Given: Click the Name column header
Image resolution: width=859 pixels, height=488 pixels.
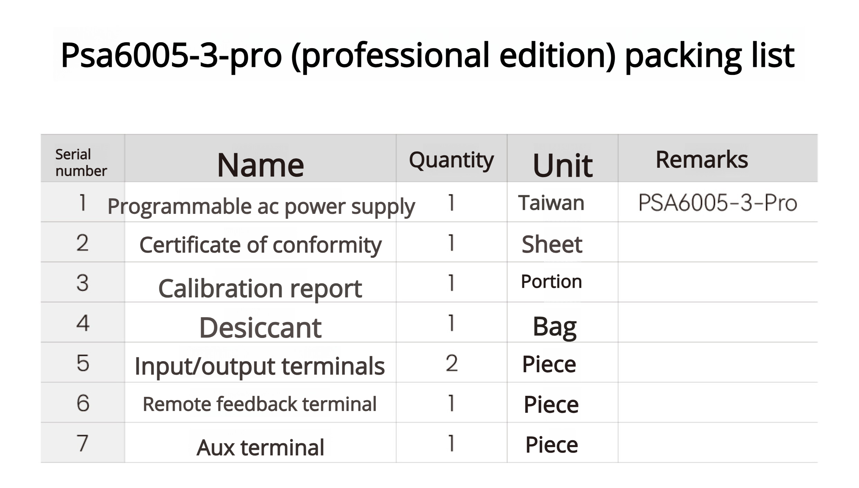Looking at the screenshot, I should [x=260, y=165].
